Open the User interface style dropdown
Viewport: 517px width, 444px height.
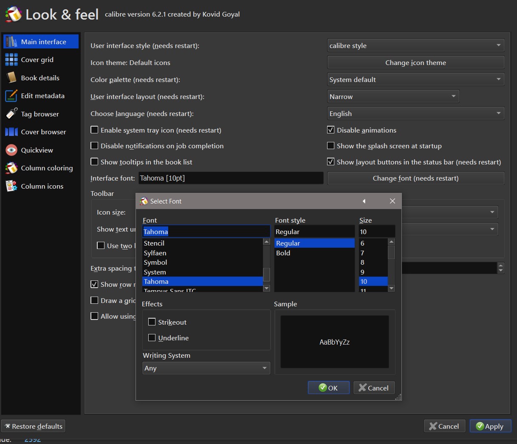pyautogui.click(x=415, y=45)
